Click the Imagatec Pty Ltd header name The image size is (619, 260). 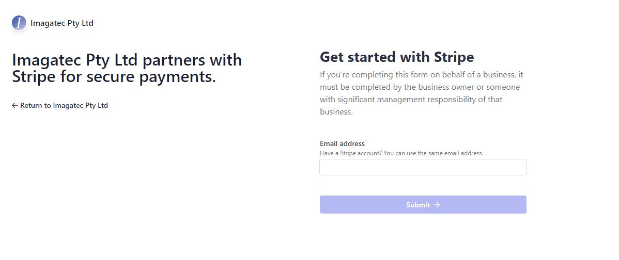(x=62, y=23)
